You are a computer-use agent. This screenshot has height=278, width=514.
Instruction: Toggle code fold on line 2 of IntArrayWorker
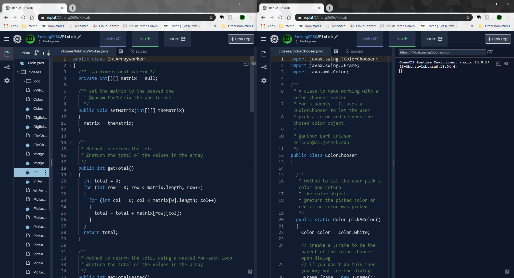[70, 66]
